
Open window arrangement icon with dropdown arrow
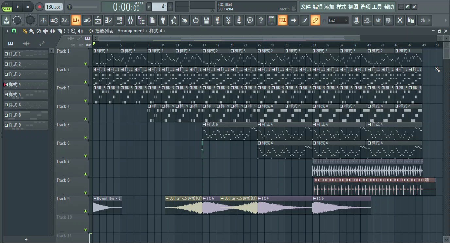tap(272, 20)
